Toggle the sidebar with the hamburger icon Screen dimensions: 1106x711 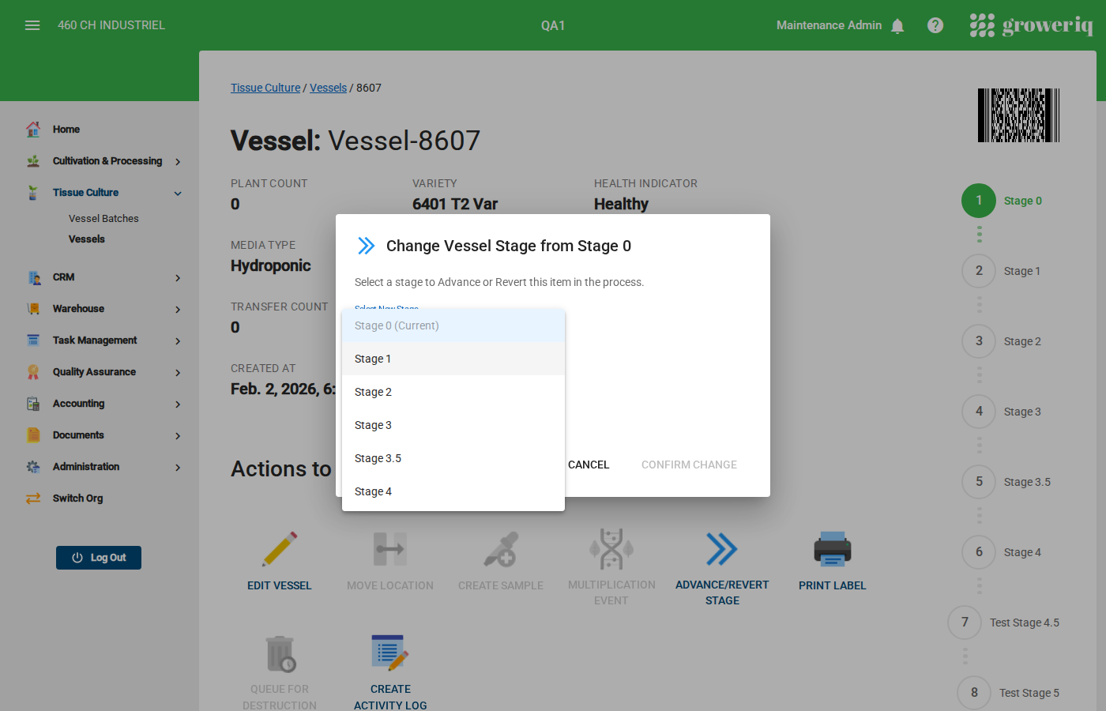[x=32, y=24]
